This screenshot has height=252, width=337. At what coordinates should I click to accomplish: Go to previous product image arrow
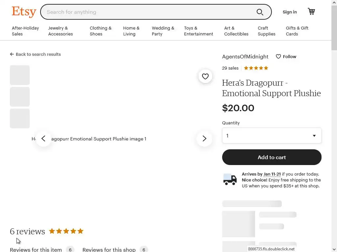(x=43, y=138)
